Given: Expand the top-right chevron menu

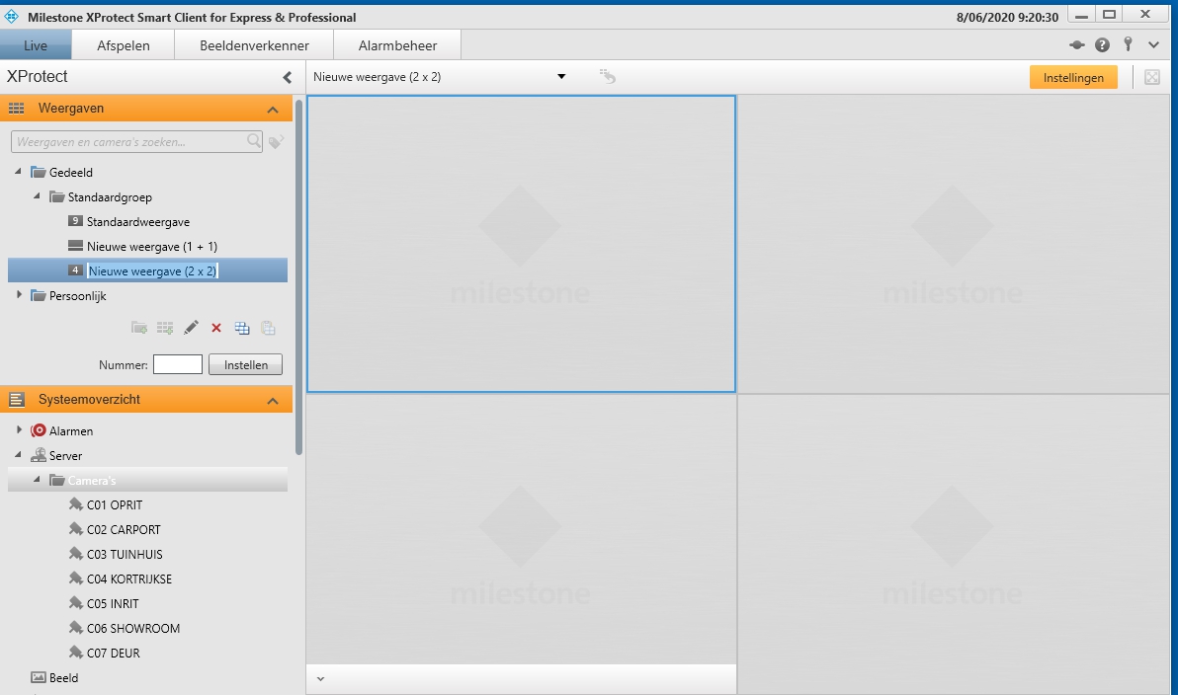Looking at the screenshot, I should coord(1154,45).
